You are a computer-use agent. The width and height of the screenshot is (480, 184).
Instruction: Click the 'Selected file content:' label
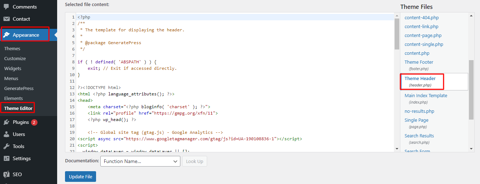pos(87,5)
